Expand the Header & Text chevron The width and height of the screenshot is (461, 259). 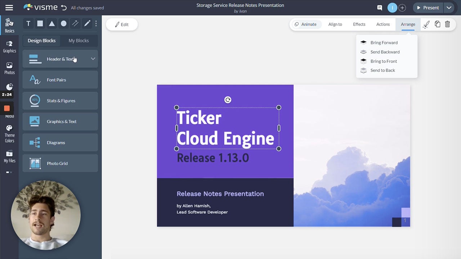(93, 59)
